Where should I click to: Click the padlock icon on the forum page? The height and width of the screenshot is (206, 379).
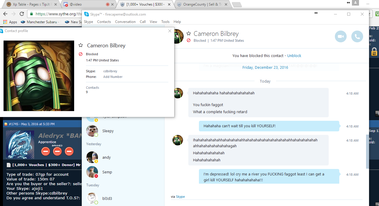click(x=374, y=52)
